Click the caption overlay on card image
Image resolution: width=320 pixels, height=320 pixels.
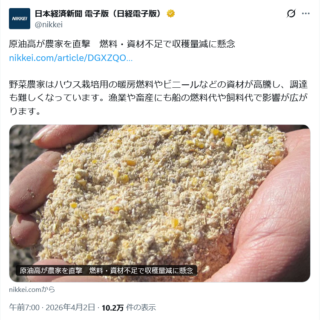tap(107, 271)
